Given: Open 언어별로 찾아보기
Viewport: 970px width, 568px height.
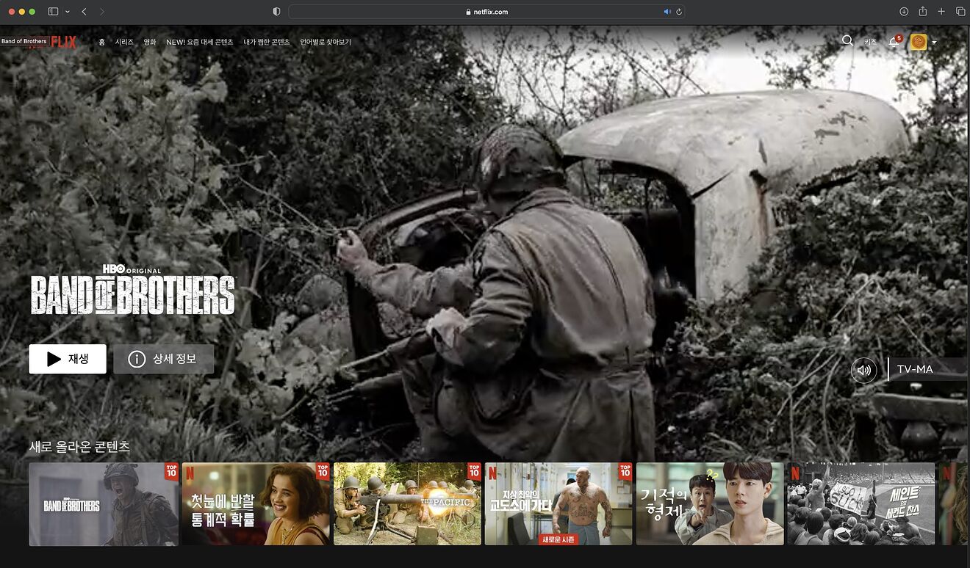Looking at the screenshot, I should (x=326, y=42).
